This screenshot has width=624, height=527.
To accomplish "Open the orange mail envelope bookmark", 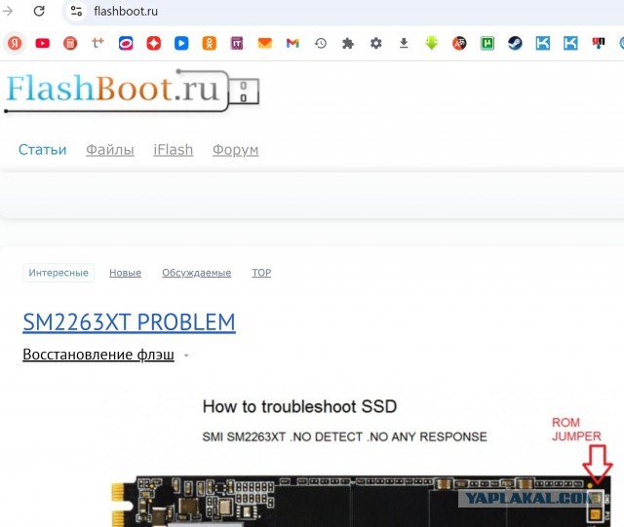I will (264, 43).
